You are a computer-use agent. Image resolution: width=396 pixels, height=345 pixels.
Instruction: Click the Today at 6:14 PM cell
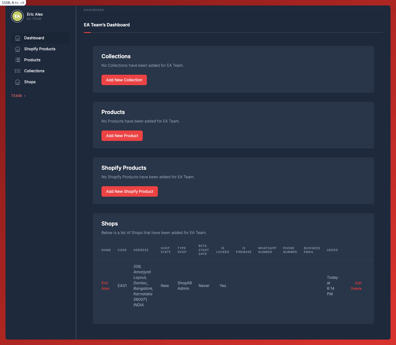point(332,286)
